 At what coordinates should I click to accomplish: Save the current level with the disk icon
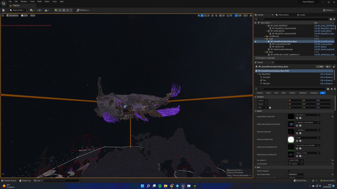(3, 10)
